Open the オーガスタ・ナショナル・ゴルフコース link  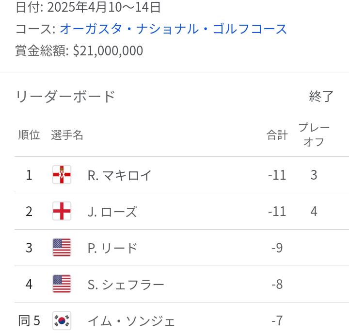[173, 29]
